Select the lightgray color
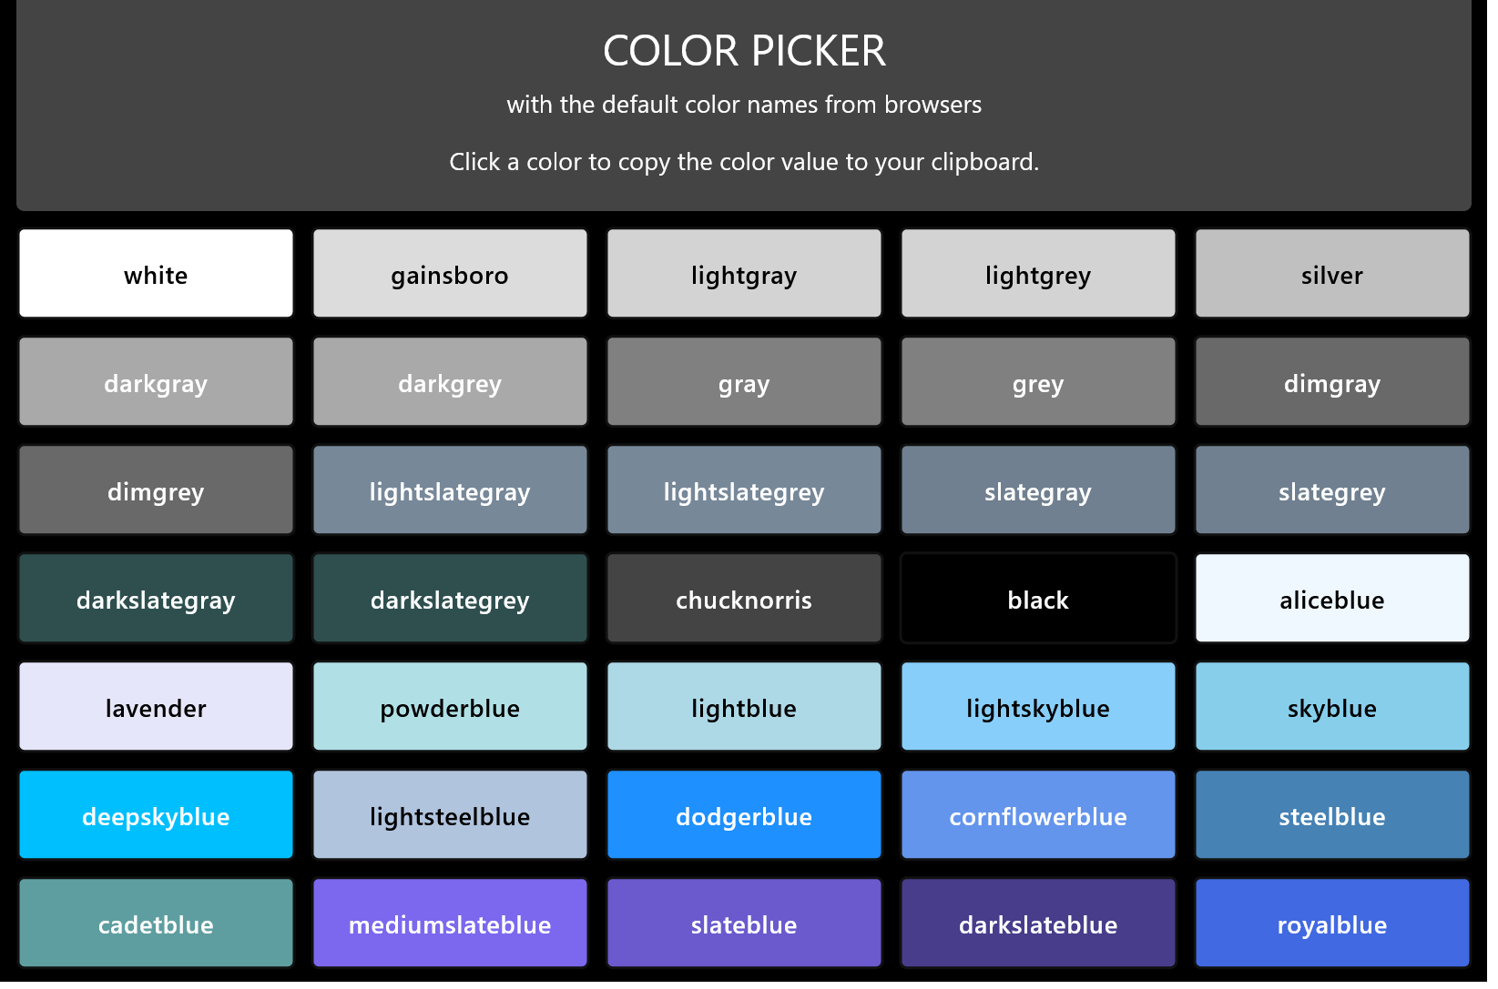The width and height of the screenshot is (1498, 989). (x=744, y=274)
